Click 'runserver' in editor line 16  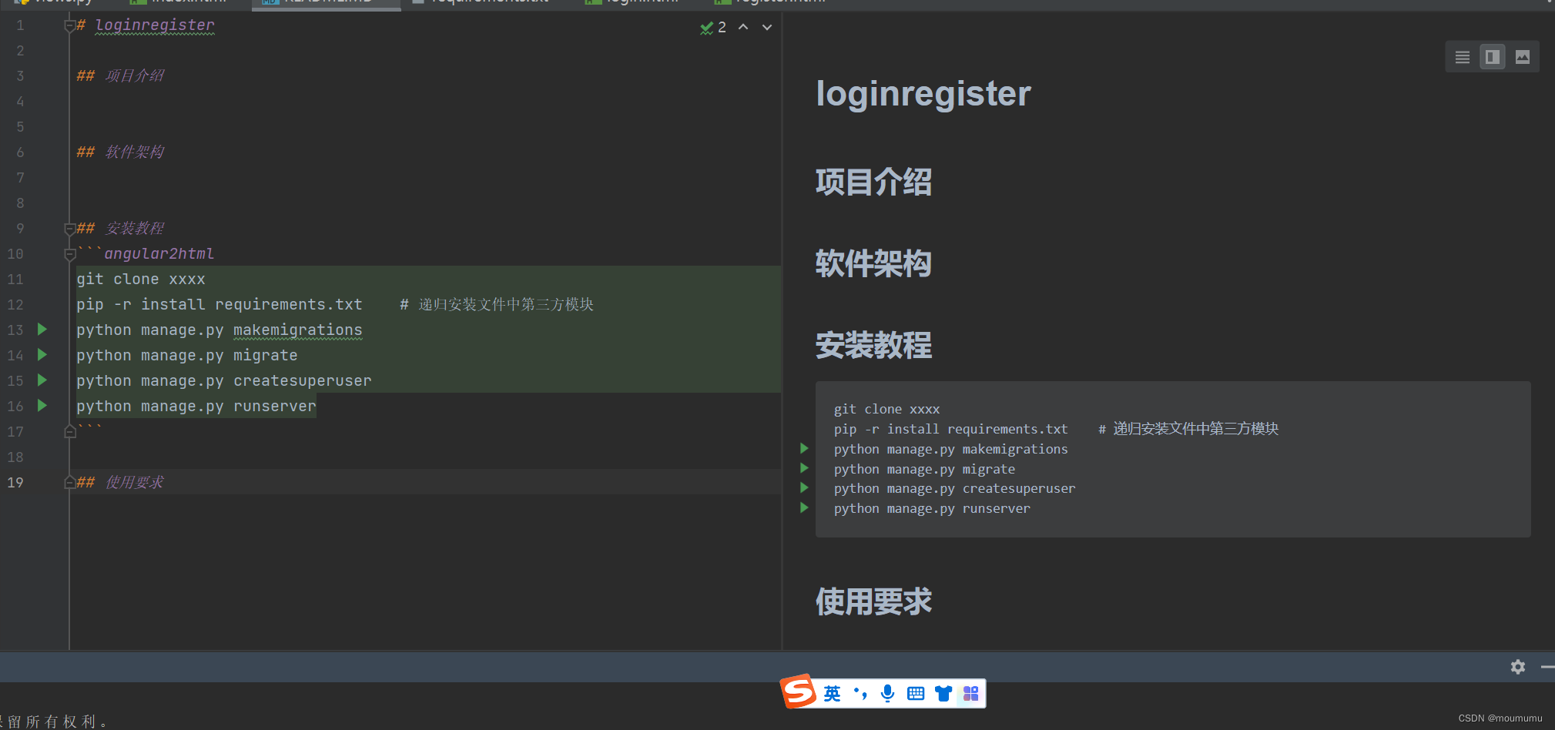tap(275, 406)
